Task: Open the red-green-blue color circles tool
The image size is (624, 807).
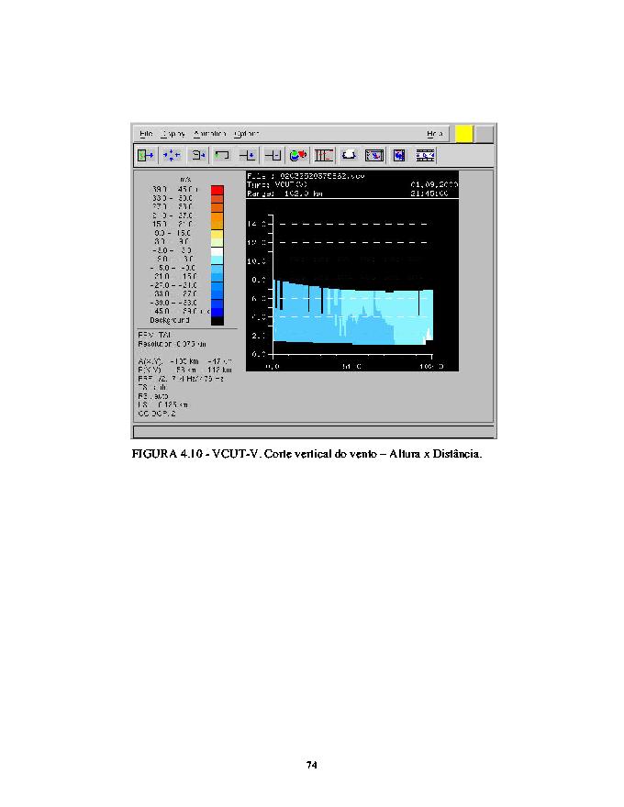Action: [x=298, y=155]
